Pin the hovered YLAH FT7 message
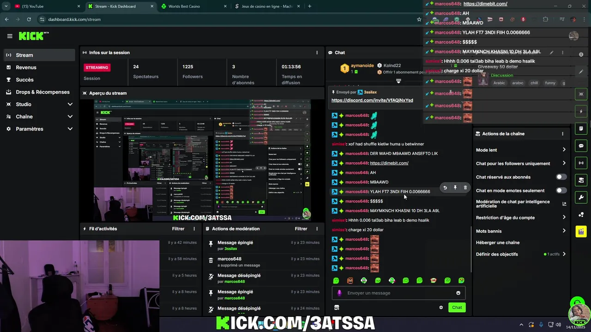Viewport: 591px width, 332px height. coord(455,188)
